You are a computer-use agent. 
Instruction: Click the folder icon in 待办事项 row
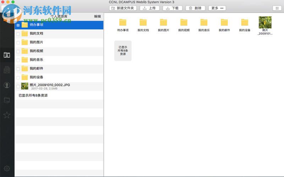point(24,25)
